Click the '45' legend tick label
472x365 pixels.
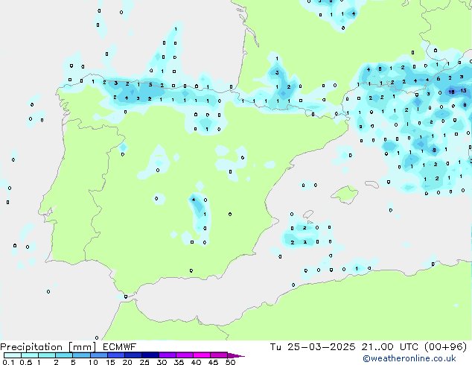(213, 362)
